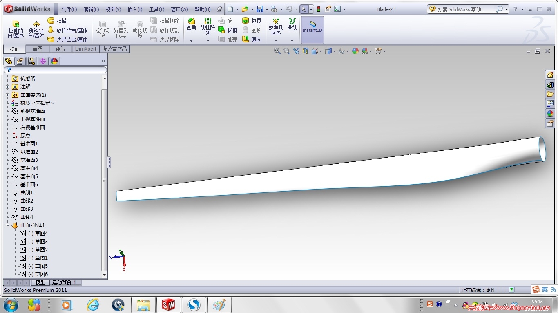Click the Windows Start button
The height and width of the screenshot is (313, 558).
pos(10,304)
